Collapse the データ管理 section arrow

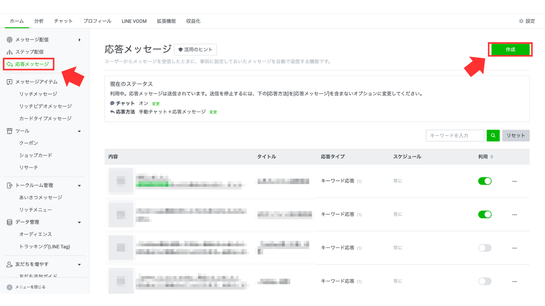(79, 222)
